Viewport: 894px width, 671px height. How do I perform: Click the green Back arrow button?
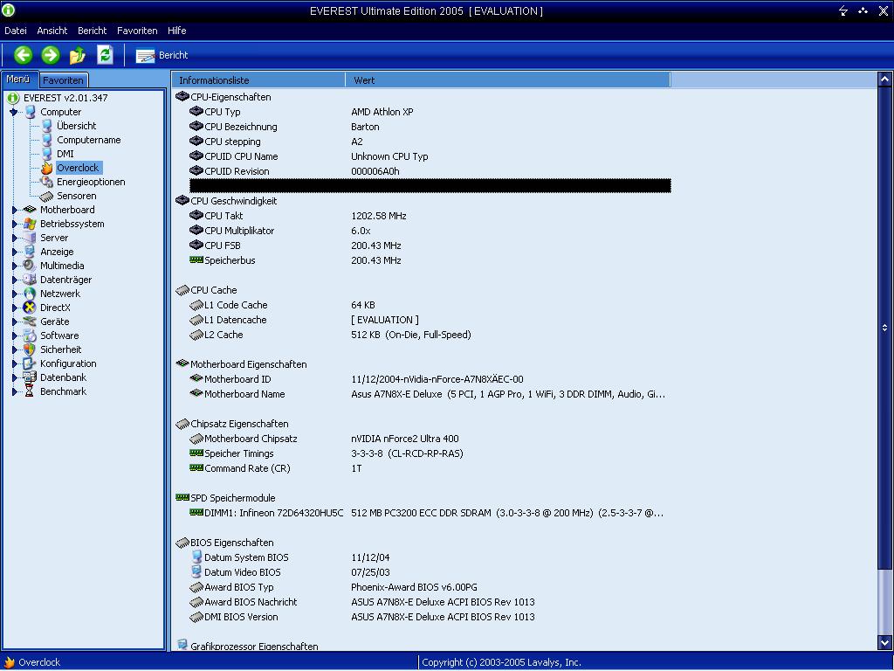point(23,55)
